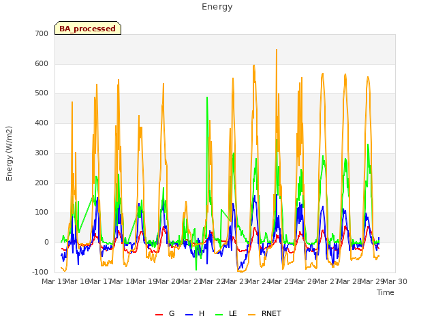Image resolution: width=436 pixels, height=327 pixels.
Task: Click the orange RNET legend swatch
Action: pos(251,315)
